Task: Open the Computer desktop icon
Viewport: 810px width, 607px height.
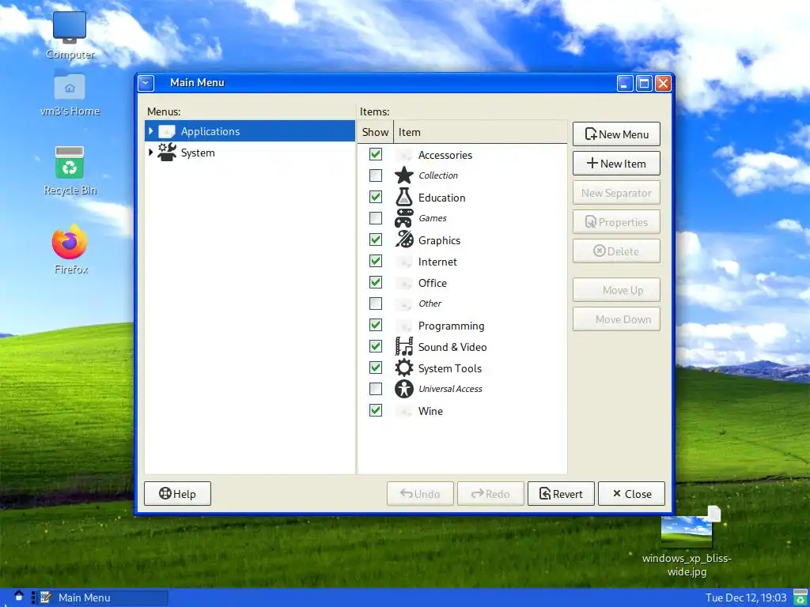Action: point(70,27)
